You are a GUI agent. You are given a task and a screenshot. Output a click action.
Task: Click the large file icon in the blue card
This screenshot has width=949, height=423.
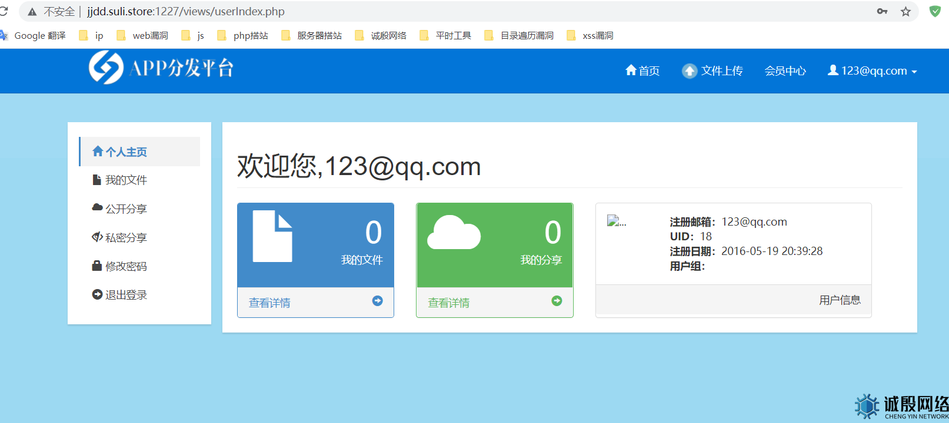click(272, 236)
